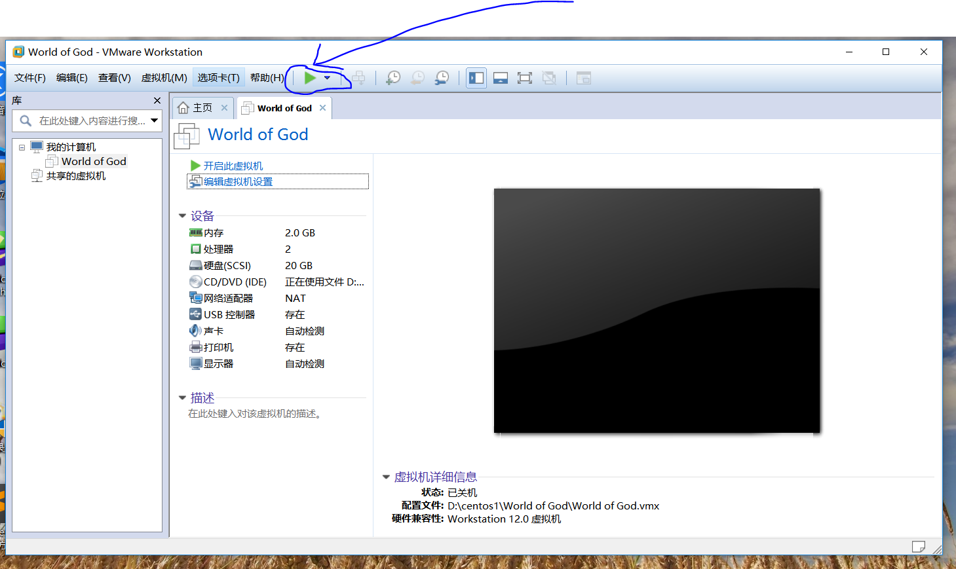This screenshot has width=956, height=569.
Task: Click the black VM screen preview thumbnail
Action: point(657,311)
